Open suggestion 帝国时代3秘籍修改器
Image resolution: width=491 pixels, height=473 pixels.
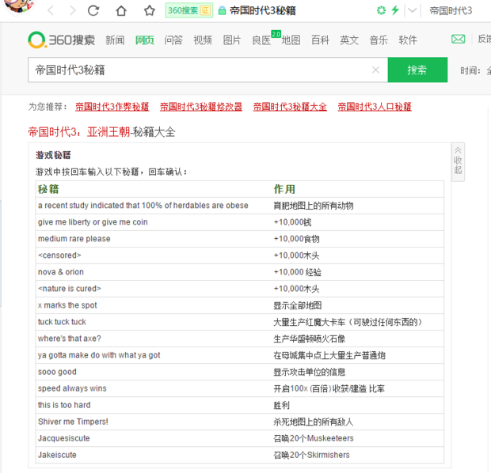coord(201,107)
